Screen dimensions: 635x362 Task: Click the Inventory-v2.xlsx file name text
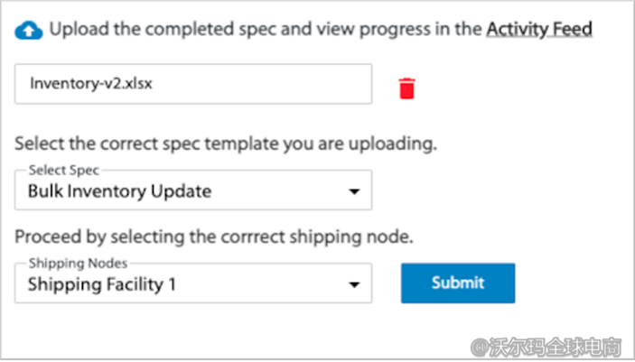pyautogui.click(x=79, y=84)
